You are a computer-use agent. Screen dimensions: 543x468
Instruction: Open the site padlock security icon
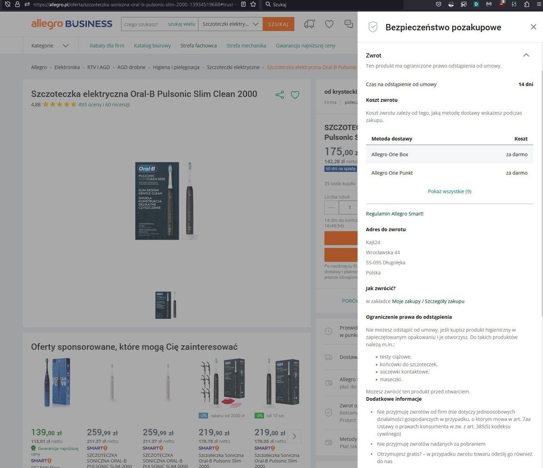click(x=17, y=4)
